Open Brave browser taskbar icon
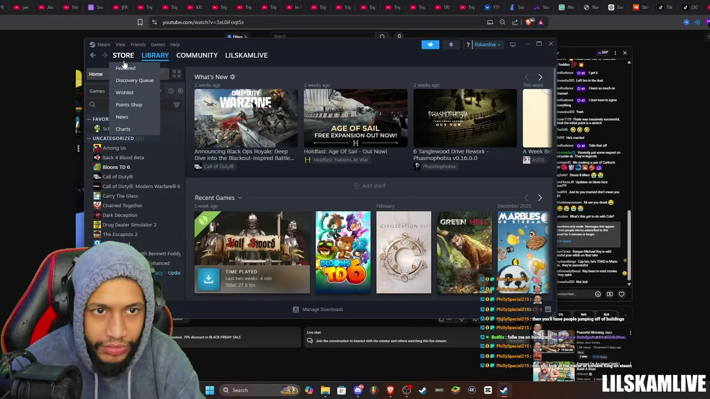The width and height of the screenshot is (710, 399). (x=390, y=390)
